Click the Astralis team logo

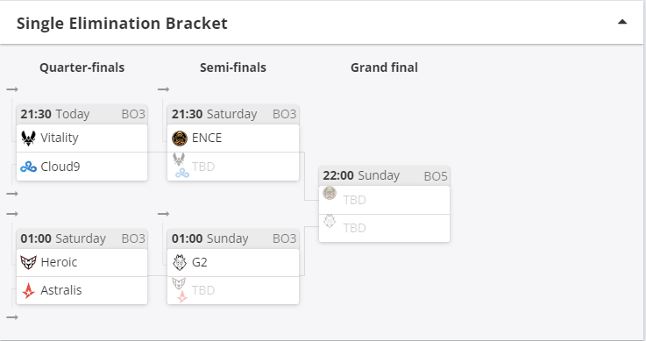(28, 291)
